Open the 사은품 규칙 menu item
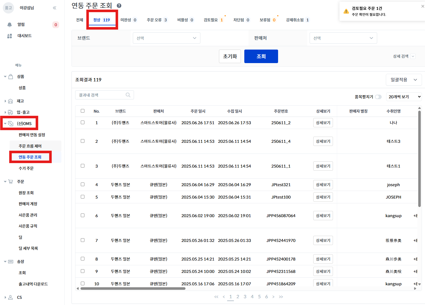 pyautogui.click(x=28, y=226)
